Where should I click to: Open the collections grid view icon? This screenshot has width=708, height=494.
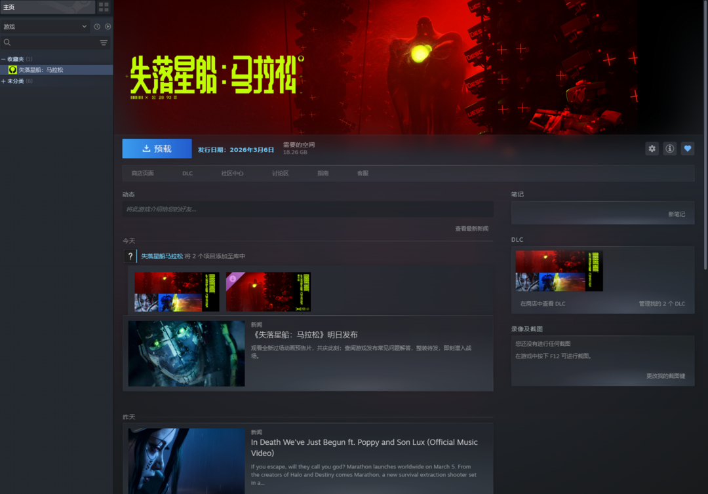point(104,7)
